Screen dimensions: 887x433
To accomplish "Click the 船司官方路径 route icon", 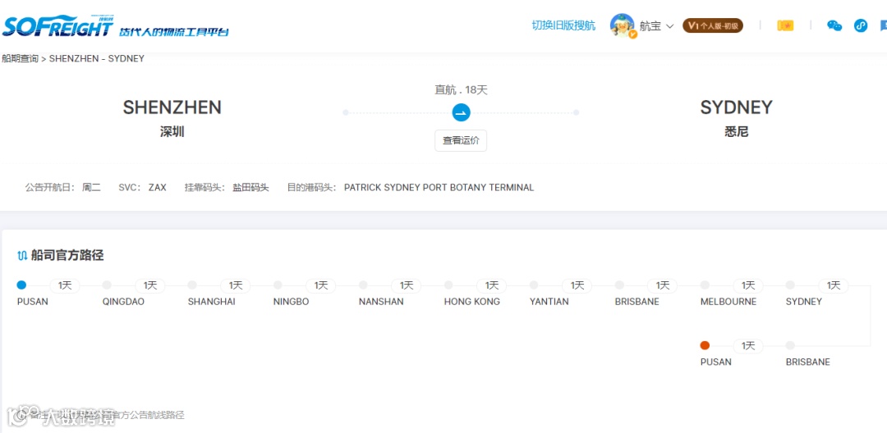I will tap(22, 256).
